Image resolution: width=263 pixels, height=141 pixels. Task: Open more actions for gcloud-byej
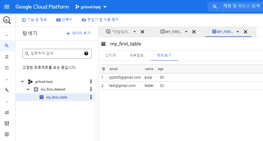91,82
